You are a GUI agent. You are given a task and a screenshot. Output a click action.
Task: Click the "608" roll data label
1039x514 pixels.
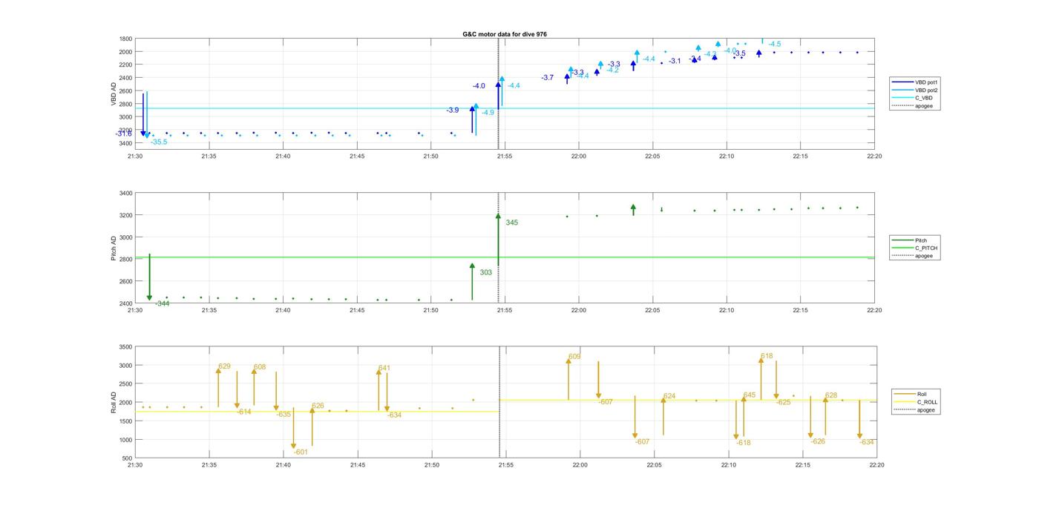pos(260,367)
